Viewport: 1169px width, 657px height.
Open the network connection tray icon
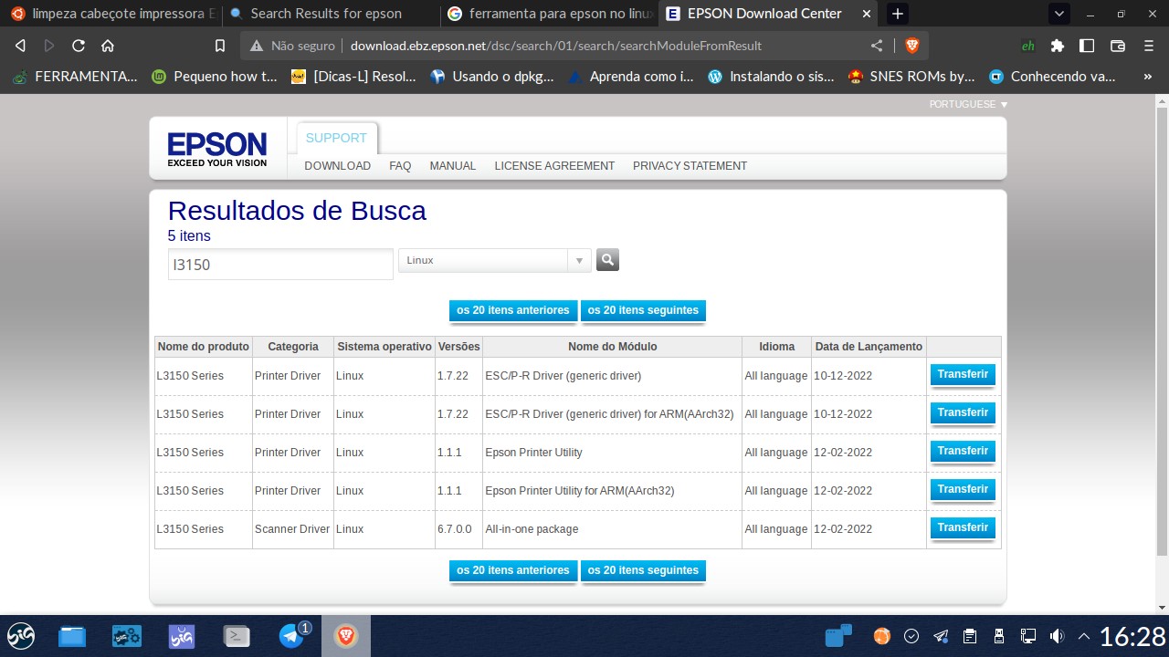point(1028,636)
